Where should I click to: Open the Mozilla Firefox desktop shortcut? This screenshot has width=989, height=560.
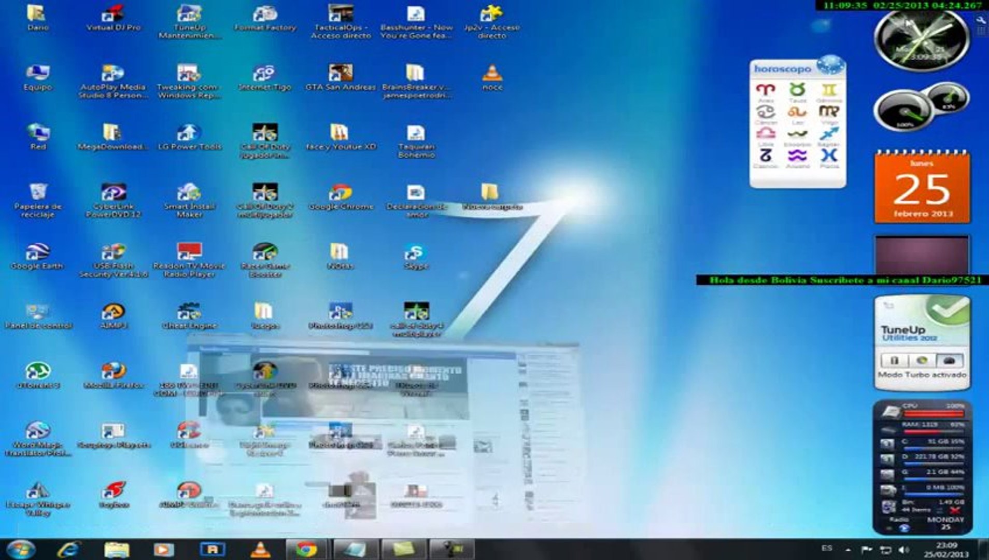point(113,375)
